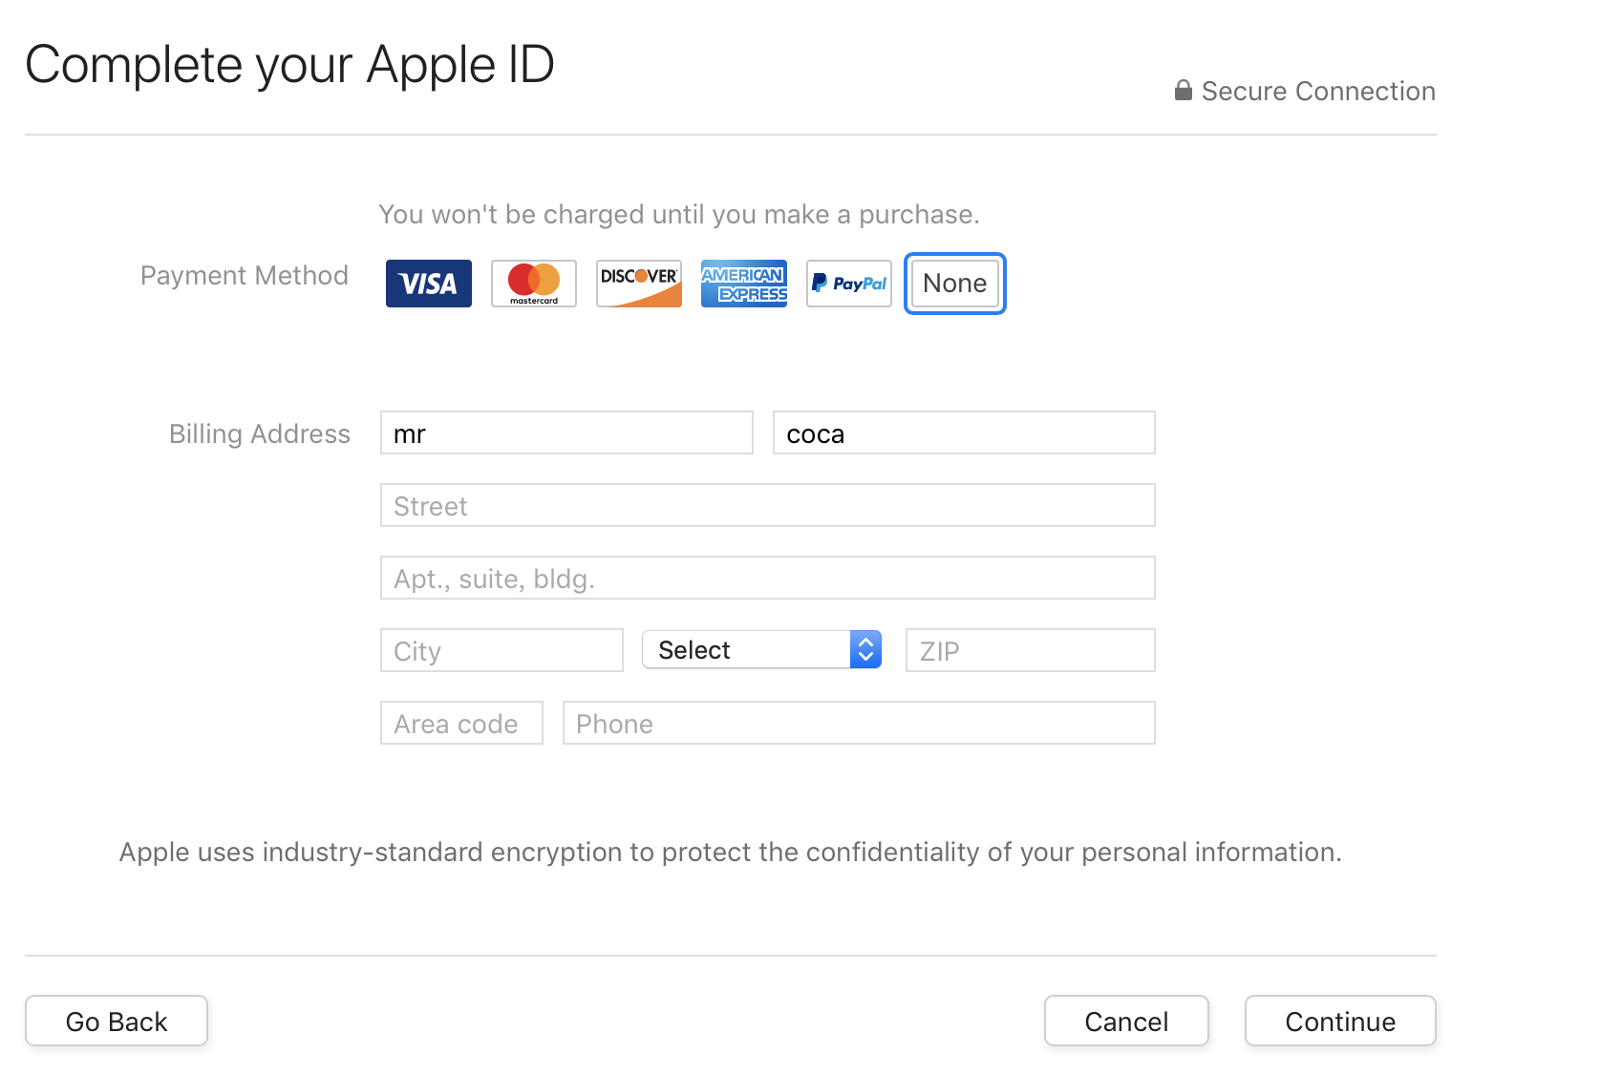This screenshot has height=1075, width=1622.
Task: Select None payment method option
Action: pos(954,284)
